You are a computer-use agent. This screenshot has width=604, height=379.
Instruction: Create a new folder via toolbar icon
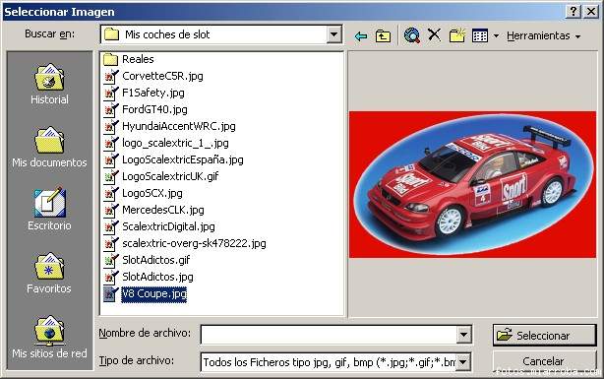457,35
